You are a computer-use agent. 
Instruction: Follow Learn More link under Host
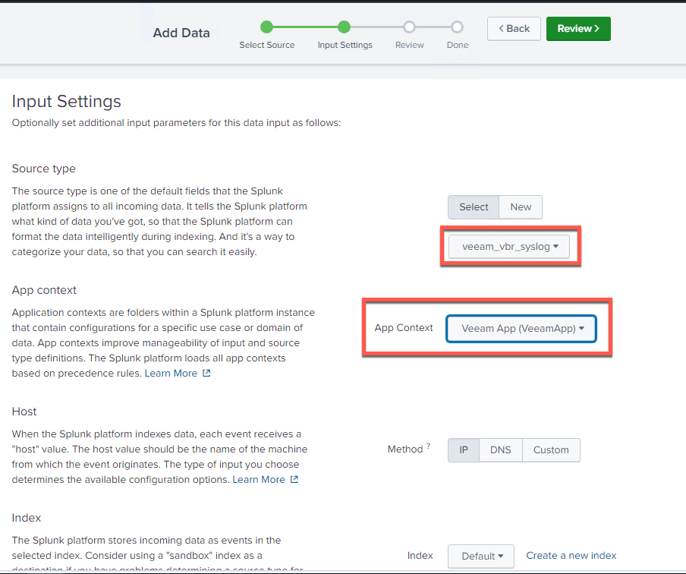pyautogui.click(x=259, y=480)
